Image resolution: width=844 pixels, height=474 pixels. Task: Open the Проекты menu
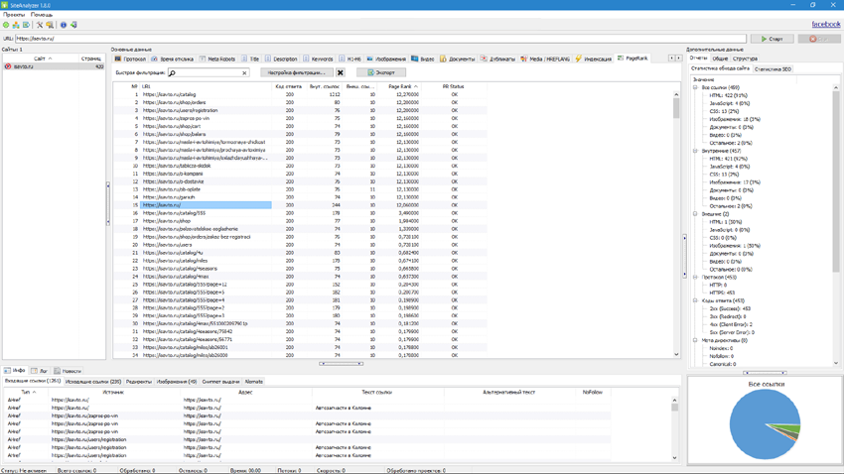14,15
